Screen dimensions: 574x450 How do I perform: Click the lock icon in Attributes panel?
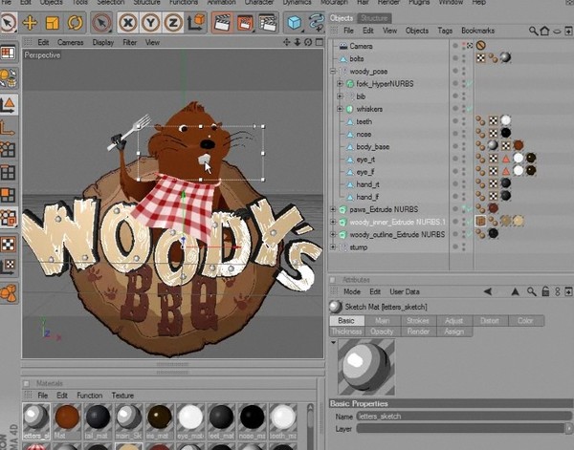pos(545,291)
